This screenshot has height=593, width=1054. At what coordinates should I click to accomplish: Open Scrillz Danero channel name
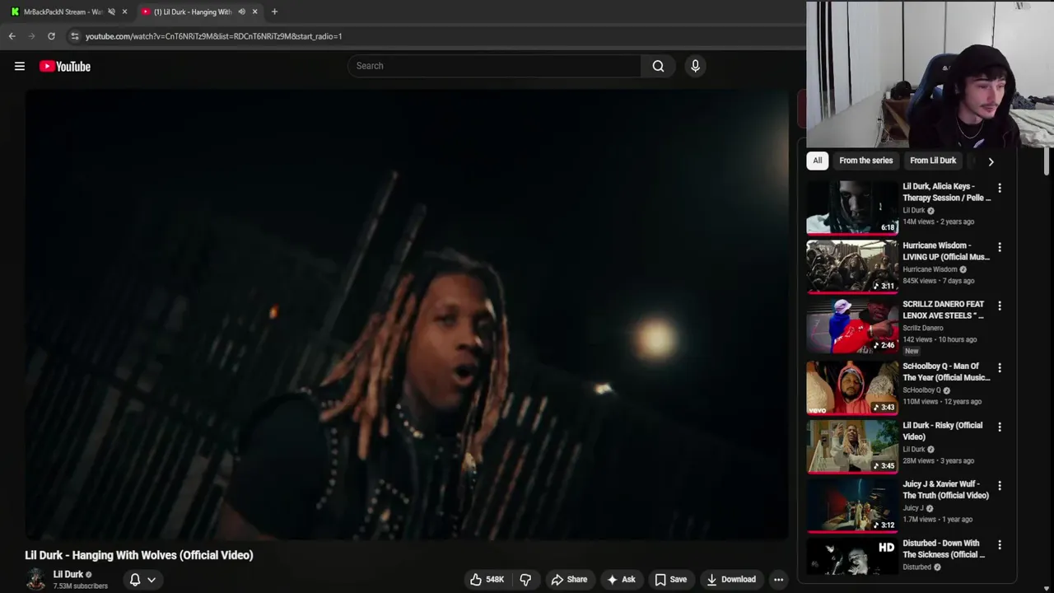[x=923, y=328]
